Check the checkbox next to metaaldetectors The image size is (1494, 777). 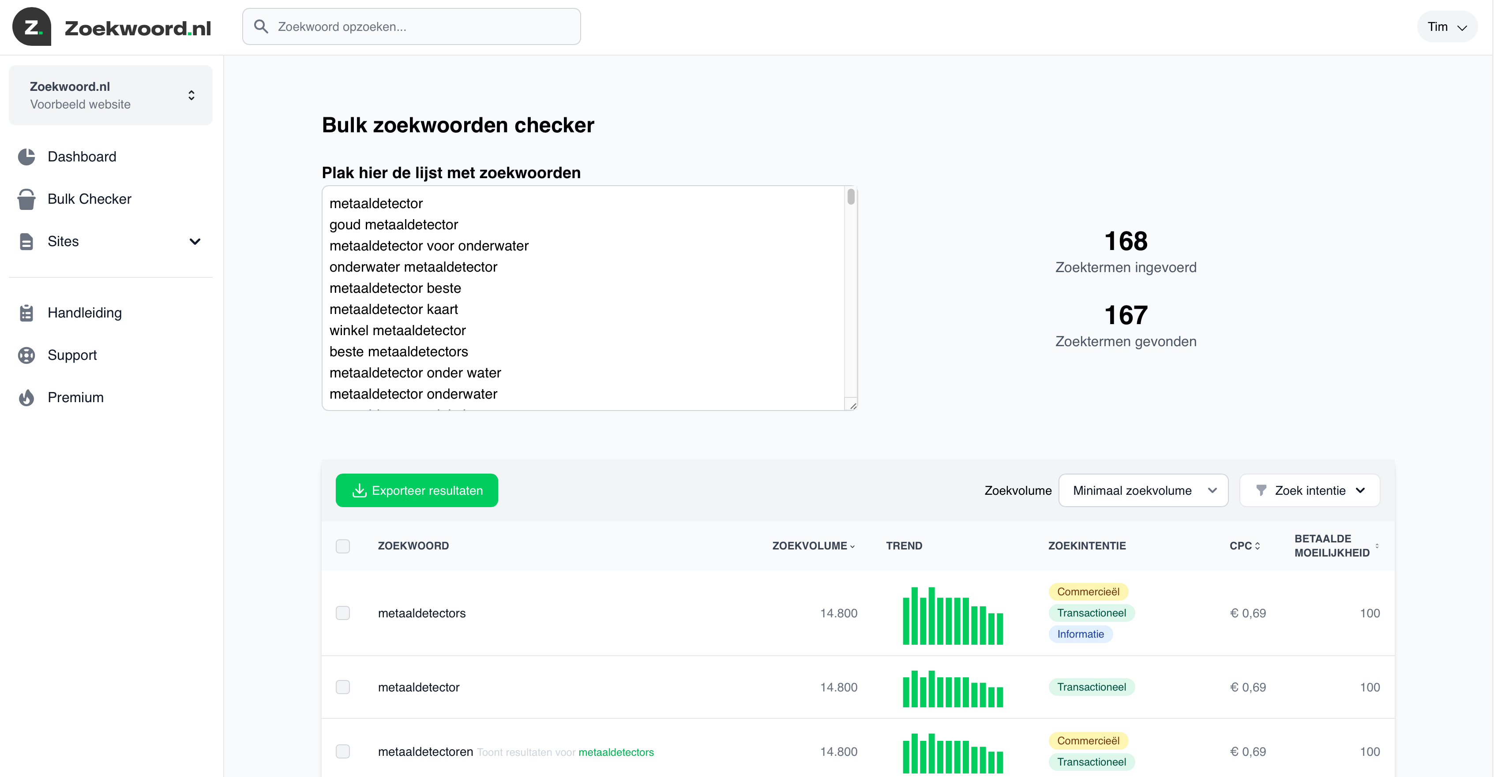pyautogui.click(x=343, y=613)
